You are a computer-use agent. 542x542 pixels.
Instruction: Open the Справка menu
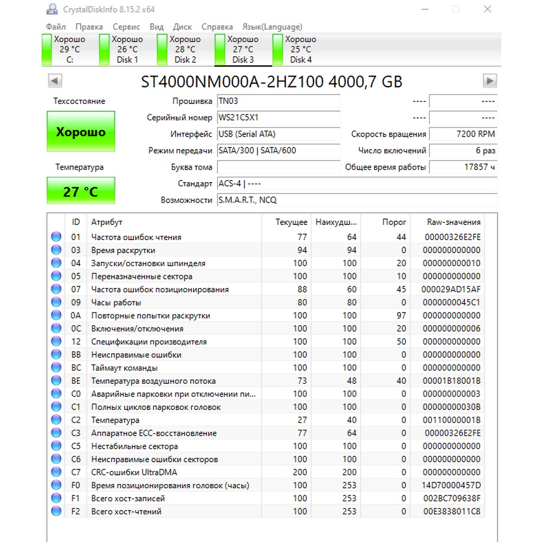coord(217,27)
